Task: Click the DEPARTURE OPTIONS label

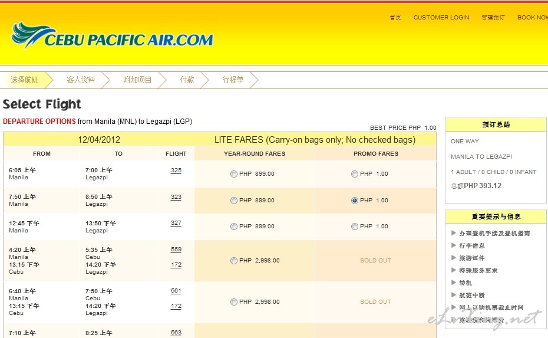Action: click(39, 122)
